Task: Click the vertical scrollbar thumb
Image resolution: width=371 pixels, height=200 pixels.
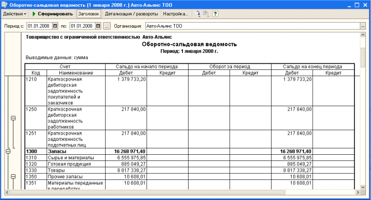Action: (363, 58)
